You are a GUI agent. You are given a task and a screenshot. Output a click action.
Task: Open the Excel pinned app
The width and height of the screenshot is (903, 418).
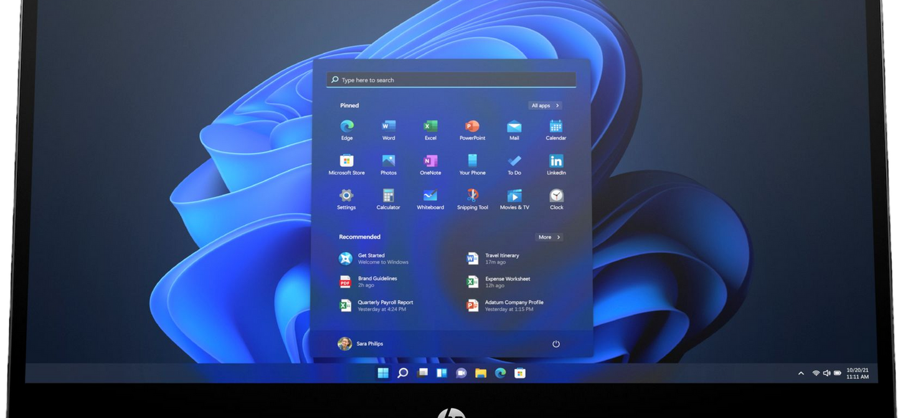coord(430,130)
